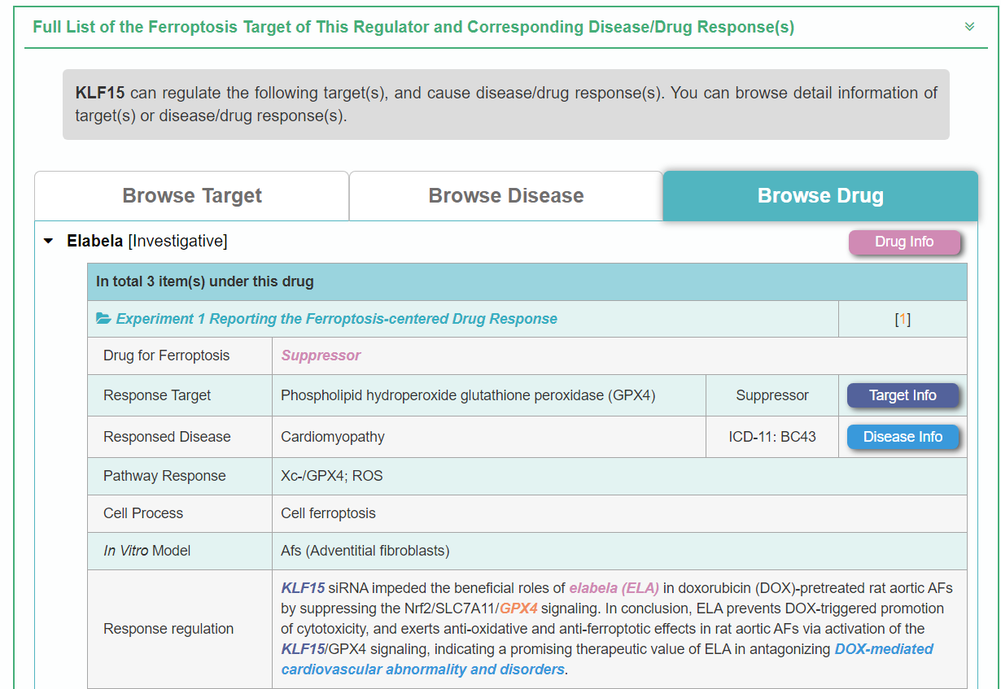
Task: Open Experiment 1 Ferroptosis-centered Drug Response
Action: coord(336,319)
